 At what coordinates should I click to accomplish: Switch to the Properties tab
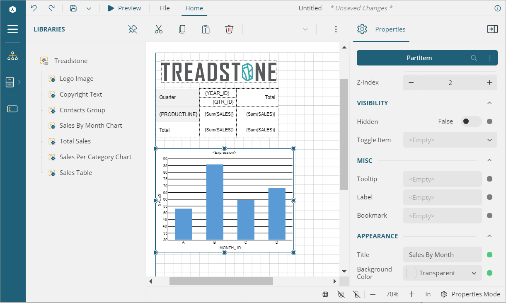(x=381, y=29)
